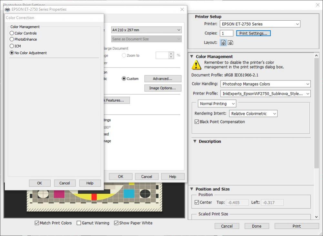Click OK in the Color Correction dialog
The image size is (323, 236).
40,183
